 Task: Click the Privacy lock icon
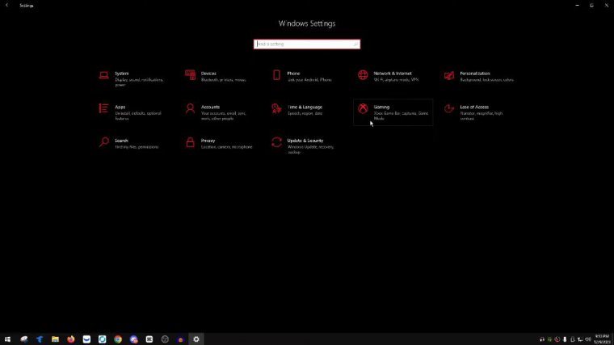tap(190, 142)
